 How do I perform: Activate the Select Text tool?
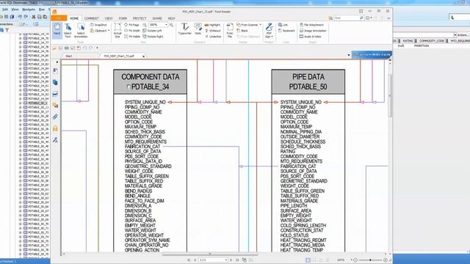(x=68, y=30)
